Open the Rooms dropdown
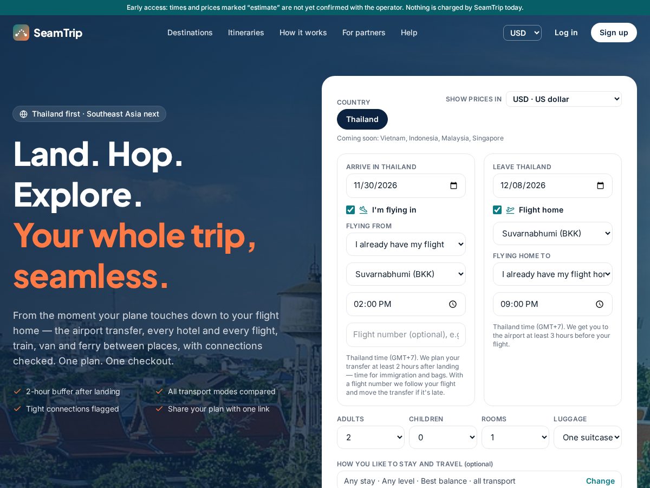Screen dimensions: 650x488 (x=515, y=438)
